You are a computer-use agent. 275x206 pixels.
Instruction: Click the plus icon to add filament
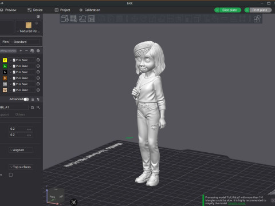21,51
